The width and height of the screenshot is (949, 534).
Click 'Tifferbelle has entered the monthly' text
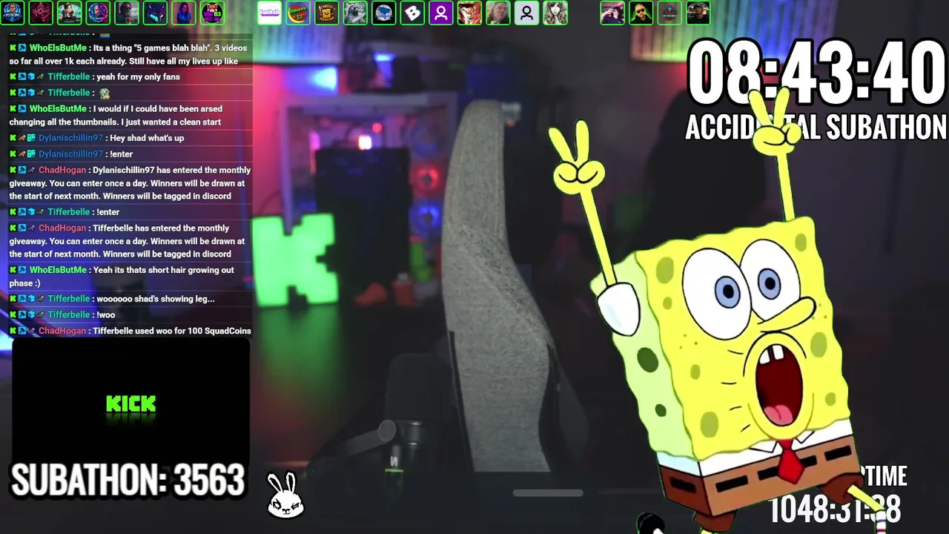tap(161, 228)
